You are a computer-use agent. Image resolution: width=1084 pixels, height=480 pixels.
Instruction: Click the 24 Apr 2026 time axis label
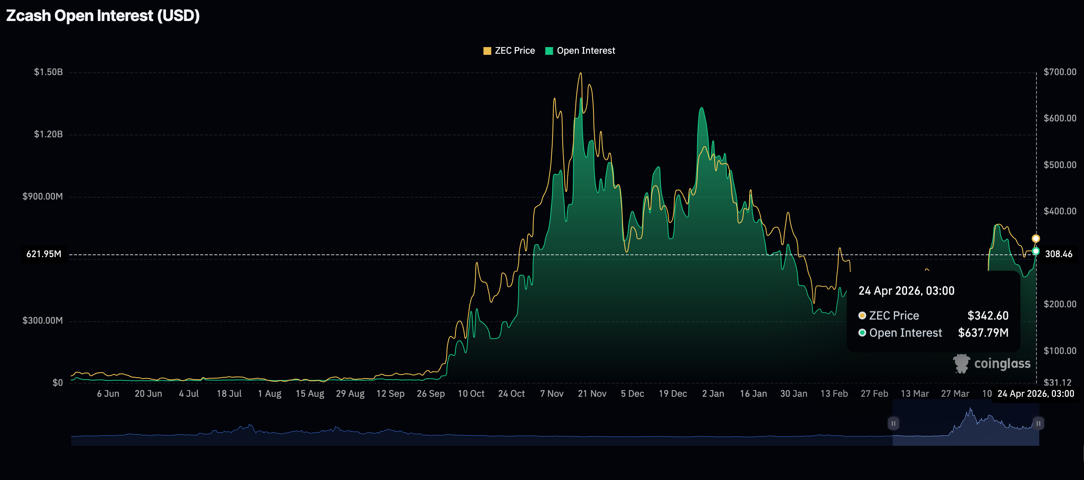click(1036, 394)
